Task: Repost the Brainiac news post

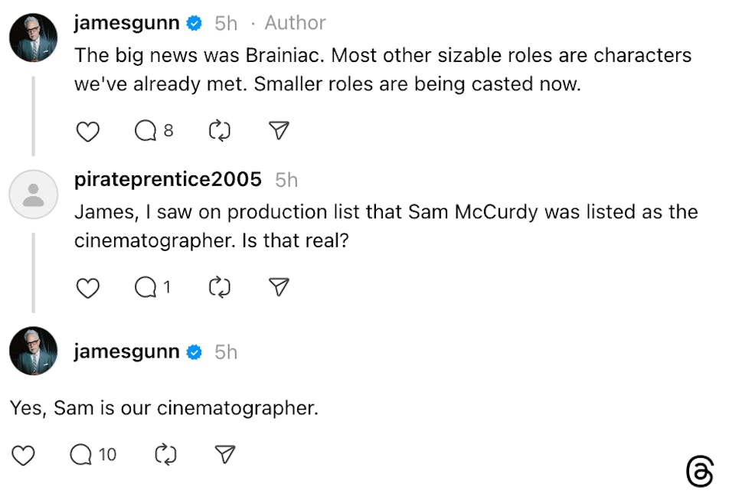Action: pos(220,132)
